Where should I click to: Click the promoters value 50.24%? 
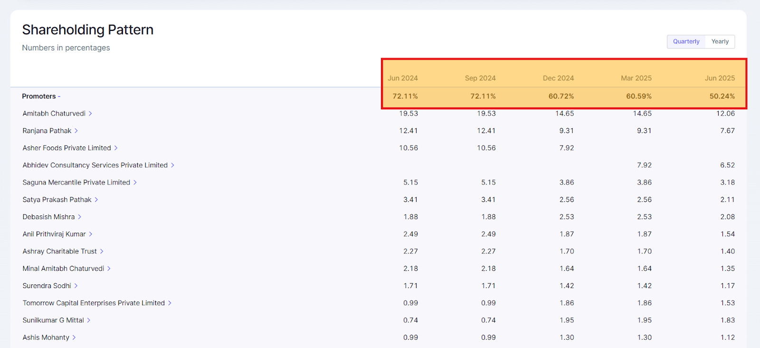coord(722,96)
